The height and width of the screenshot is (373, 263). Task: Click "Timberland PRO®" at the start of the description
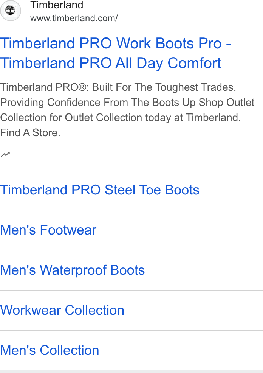point(43,87)
